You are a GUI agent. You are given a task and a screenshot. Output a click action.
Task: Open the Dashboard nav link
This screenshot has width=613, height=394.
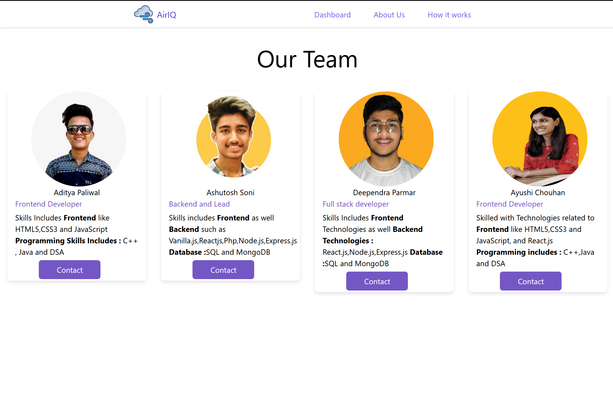point(332,15)
